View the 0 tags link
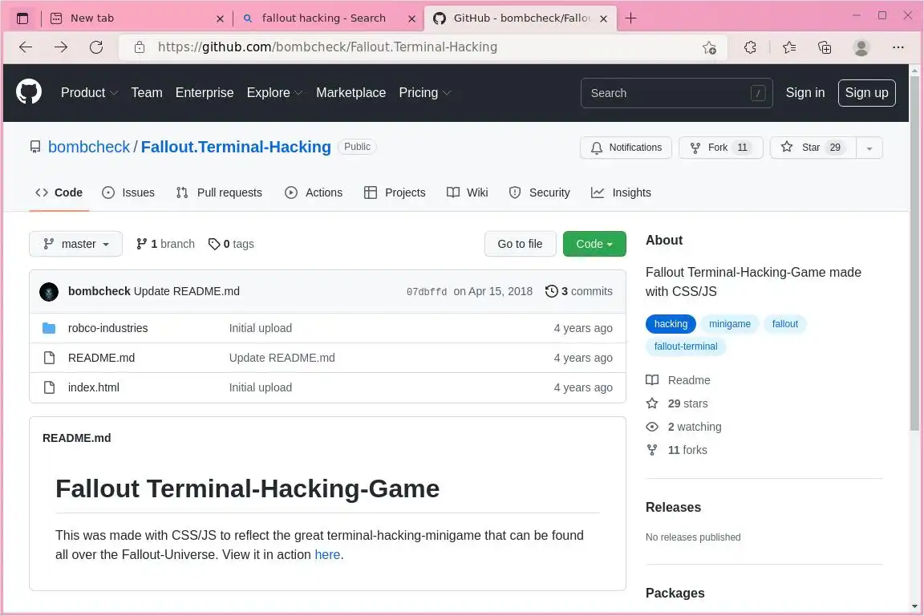 point(232,244)
